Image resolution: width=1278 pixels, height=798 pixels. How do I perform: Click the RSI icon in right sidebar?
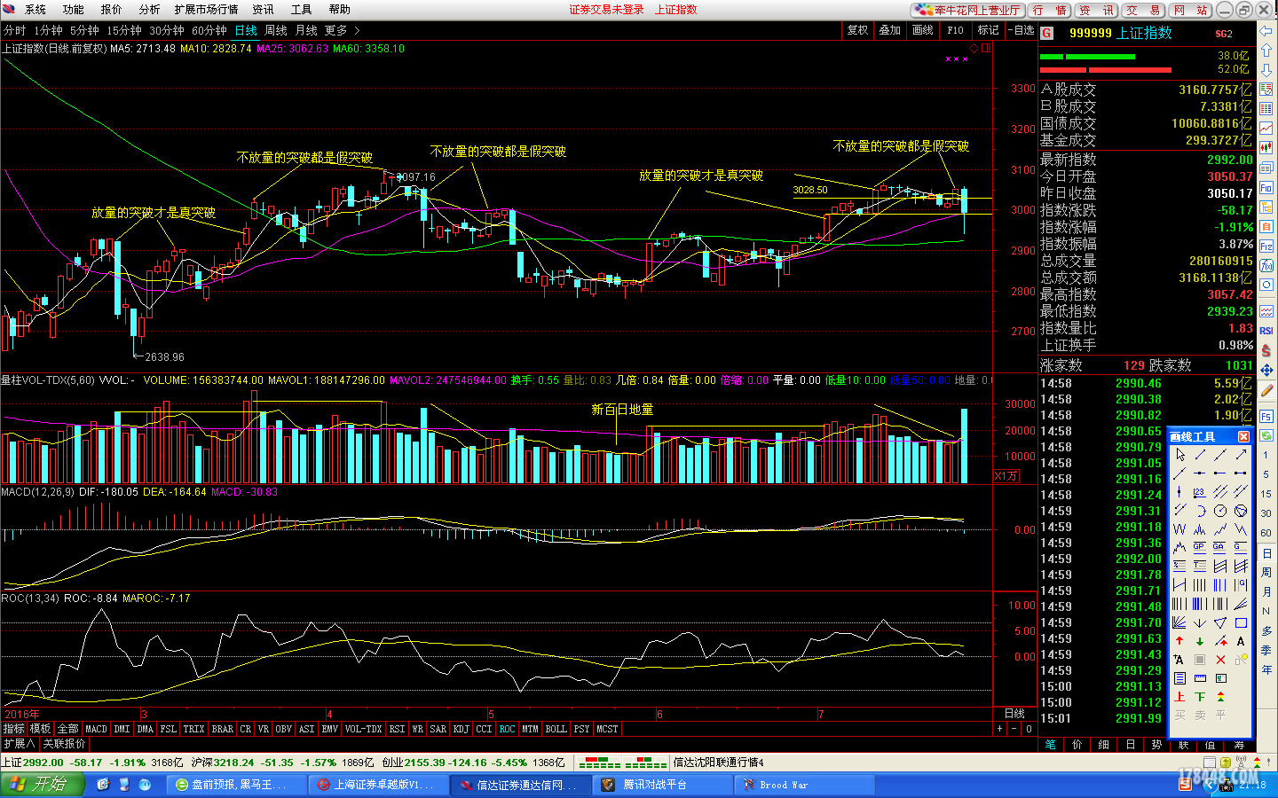coord(1266,331)
